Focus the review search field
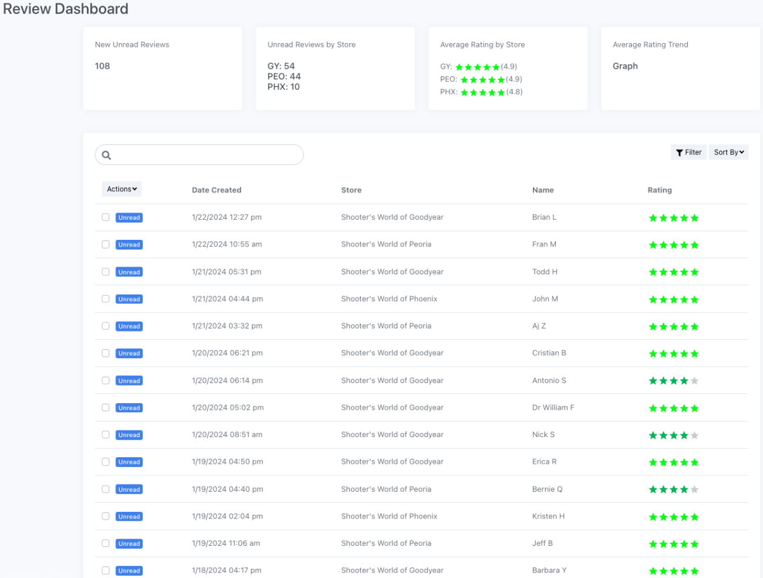Image resolution: width=763 pixels, height=578 pixels. [199, 155]
